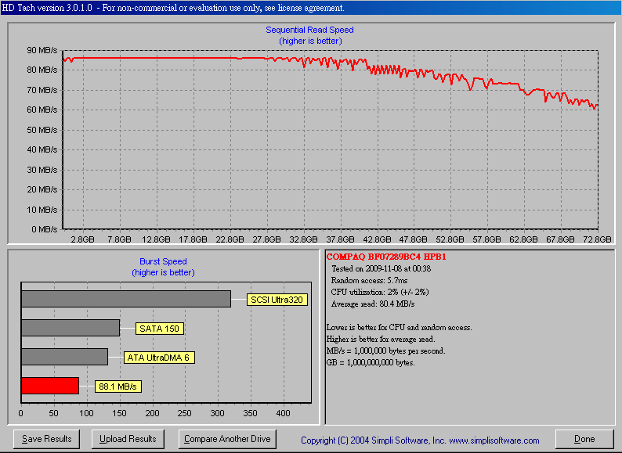This screenshot has width=622, height=453.
Task: Click the COMPAQ BF07289BC4 HPB1 drive name
Action: click(386, 257)
